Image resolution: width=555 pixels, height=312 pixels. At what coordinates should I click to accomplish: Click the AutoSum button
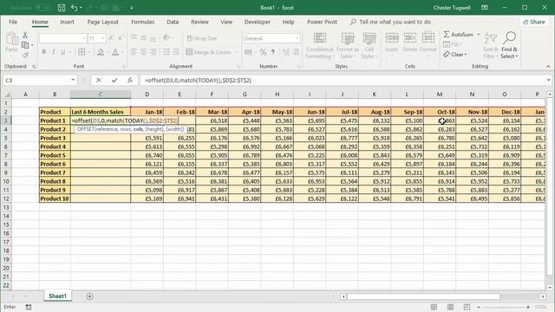[459, 35]
